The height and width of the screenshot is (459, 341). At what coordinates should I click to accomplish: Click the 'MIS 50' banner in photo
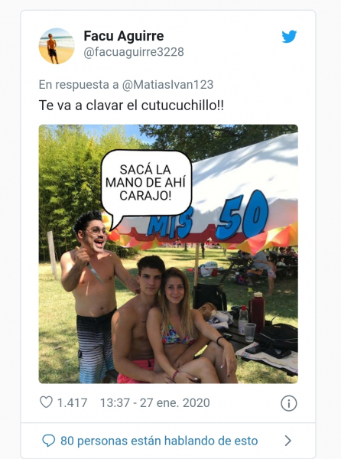[x=208, y=218]
